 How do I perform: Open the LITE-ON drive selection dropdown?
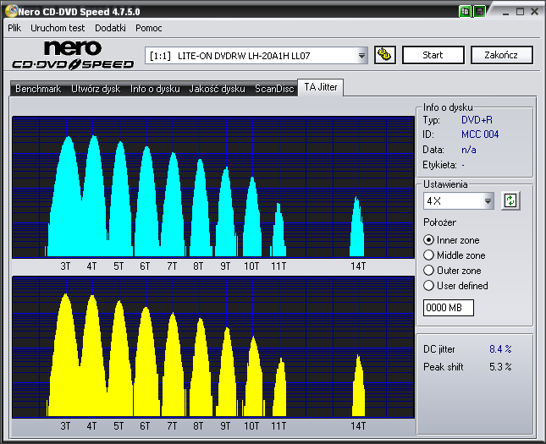[x=362, y=56]
